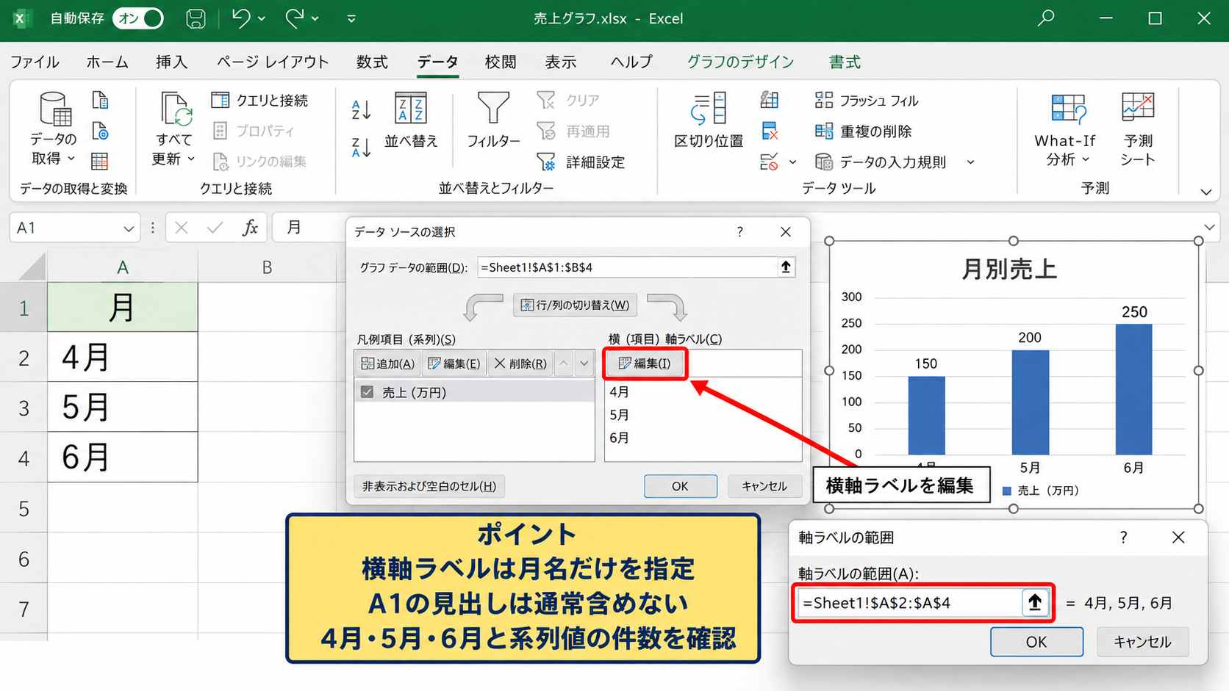Image resolution: width=1229 pixels, height=691 pixels.
Task: Click the search magnifier icon
Action: 1045,18
